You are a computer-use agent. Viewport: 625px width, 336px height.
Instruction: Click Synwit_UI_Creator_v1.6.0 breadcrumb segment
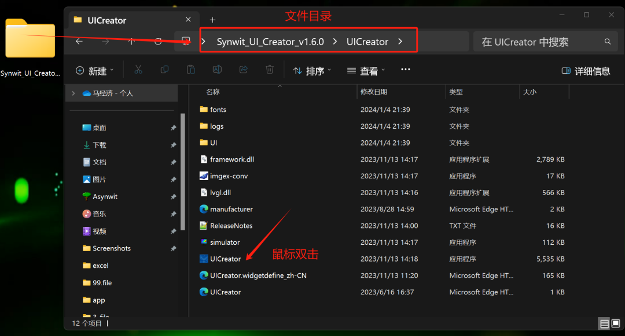tap(270, 42)
